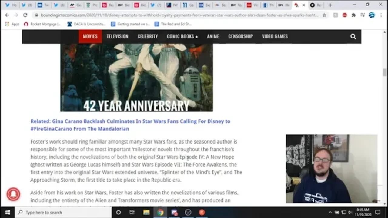388x218 pixels.
Task: Go to the Anime section
Action: pyautogui.click(x=213, y=36)
